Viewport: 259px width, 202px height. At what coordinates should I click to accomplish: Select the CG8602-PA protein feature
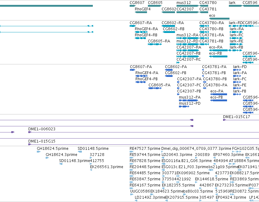pos(169,70)
